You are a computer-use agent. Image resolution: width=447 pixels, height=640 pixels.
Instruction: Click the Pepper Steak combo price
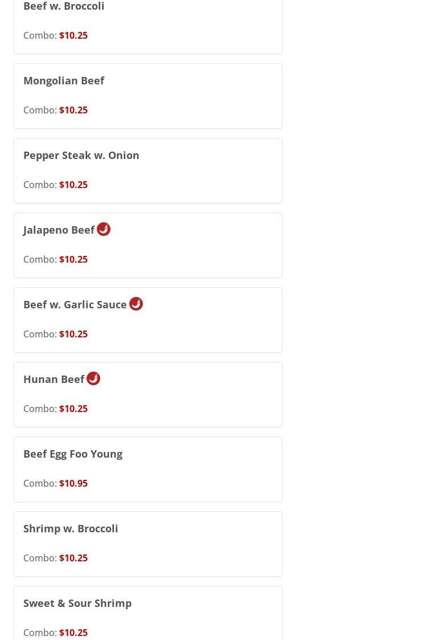tap(73, 185)
